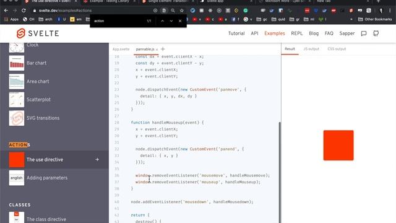This screenshot has height=223, width=396.
Task: Open the Area chart example
Action: coord(54,81)
